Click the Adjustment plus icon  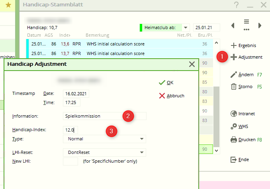pyautogui.click(x=234, y=57)
